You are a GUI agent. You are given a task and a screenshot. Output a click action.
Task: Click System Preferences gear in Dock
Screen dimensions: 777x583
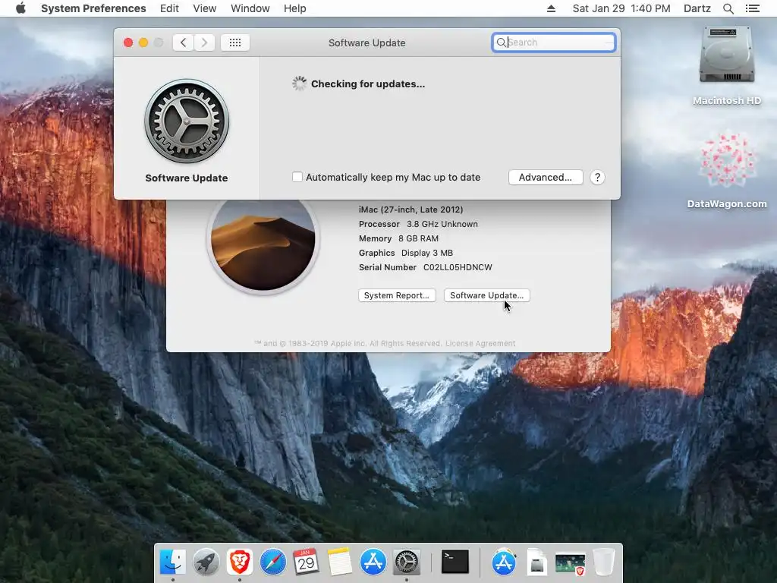coord(407,563)
